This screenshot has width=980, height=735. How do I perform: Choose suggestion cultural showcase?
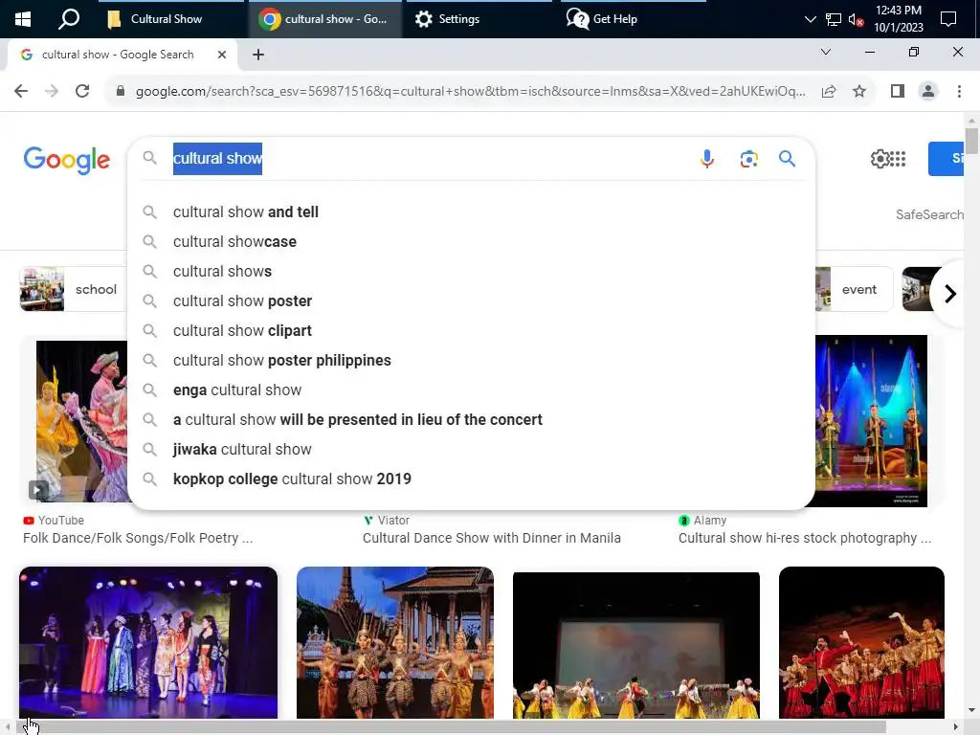pyautogui.click(x=471, y=241)
